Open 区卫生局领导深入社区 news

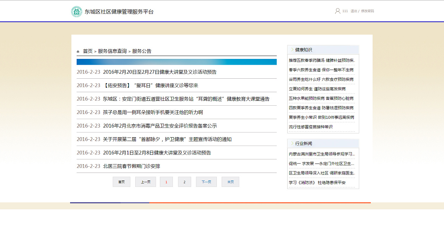click(322, 173)
